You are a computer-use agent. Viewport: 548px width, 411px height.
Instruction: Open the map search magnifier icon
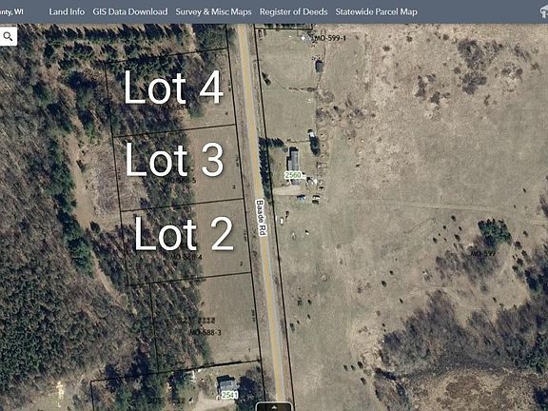coord(8,36)
